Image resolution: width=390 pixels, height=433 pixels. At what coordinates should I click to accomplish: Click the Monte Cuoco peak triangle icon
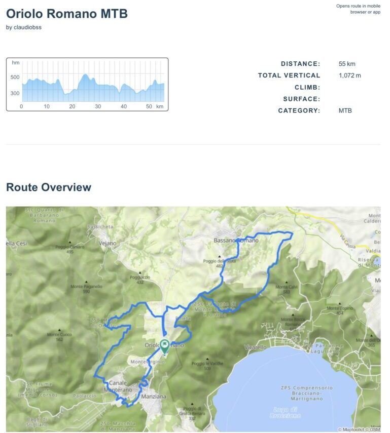tap(59, 330)
